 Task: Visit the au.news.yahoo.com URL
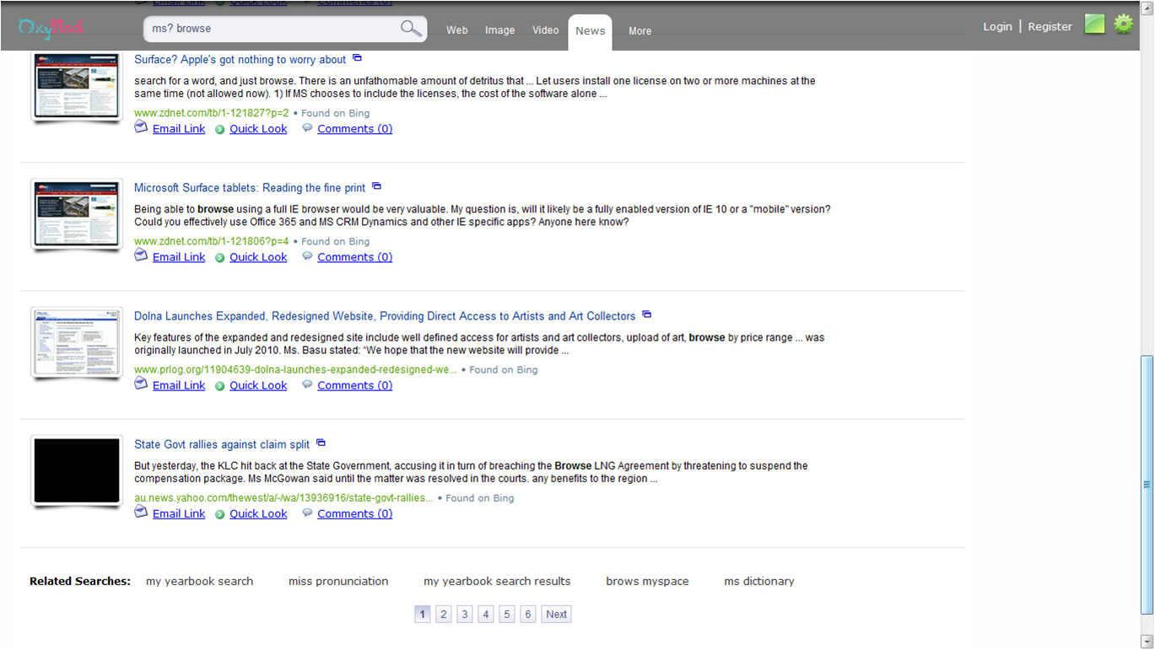(283, 497)
